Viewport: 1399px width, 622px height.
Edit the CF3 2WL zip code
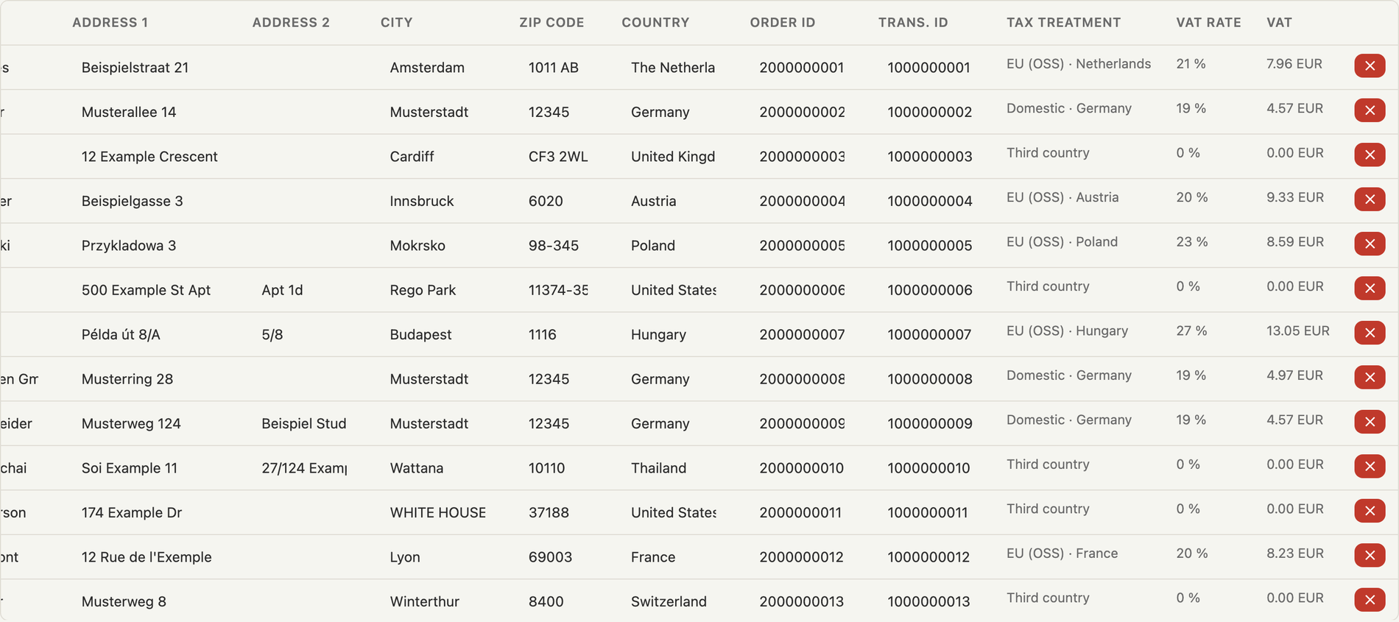click(x=559, y=157)
